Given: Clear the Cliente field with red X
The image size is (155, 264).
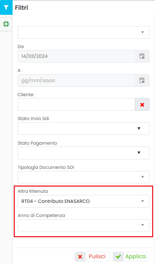Looking at the screenshot, I should click(x=142, y=105).
